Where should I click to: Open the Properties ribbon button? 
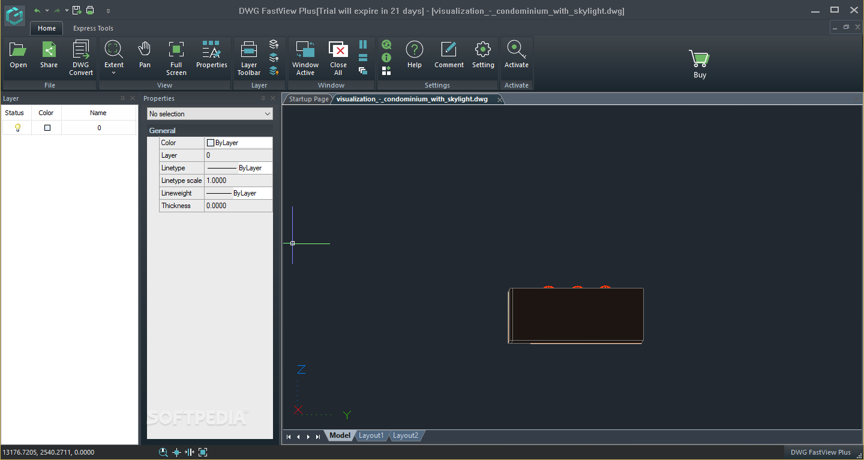tap(212, 55)
